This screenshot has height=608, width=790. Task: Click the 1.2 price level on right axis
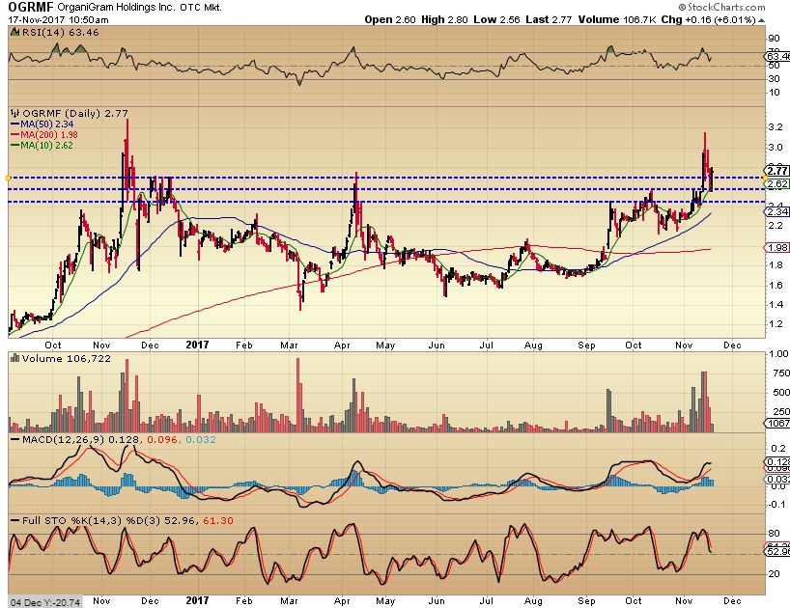[x=776, y=323]
